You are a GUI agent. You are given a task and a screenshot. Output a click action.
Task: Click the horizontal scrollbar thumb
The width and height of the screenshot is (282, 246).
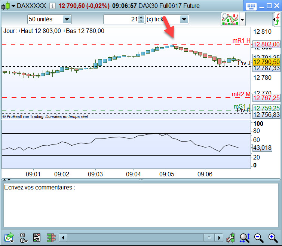[209, 237]
